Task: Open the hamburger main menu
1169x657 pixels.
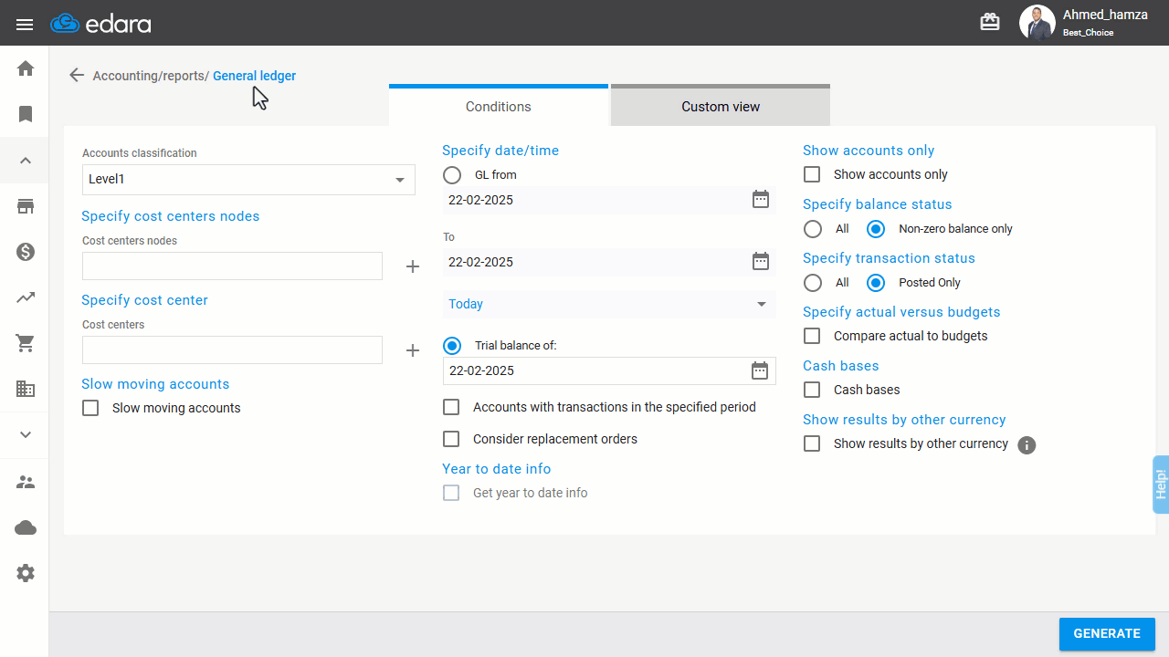Action: tap(25, 24)
